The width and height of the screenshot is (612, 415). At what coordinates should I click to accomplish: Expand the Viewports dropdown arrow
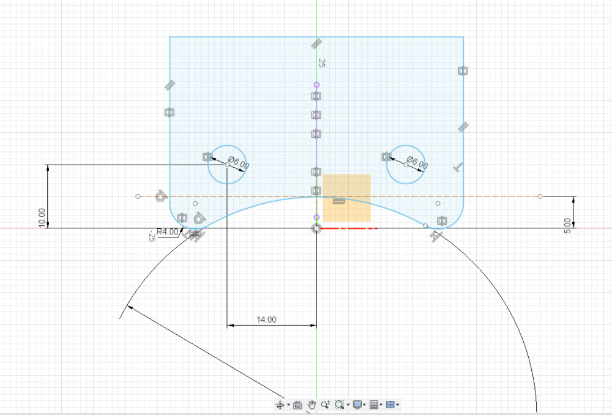tap(398, 405)
